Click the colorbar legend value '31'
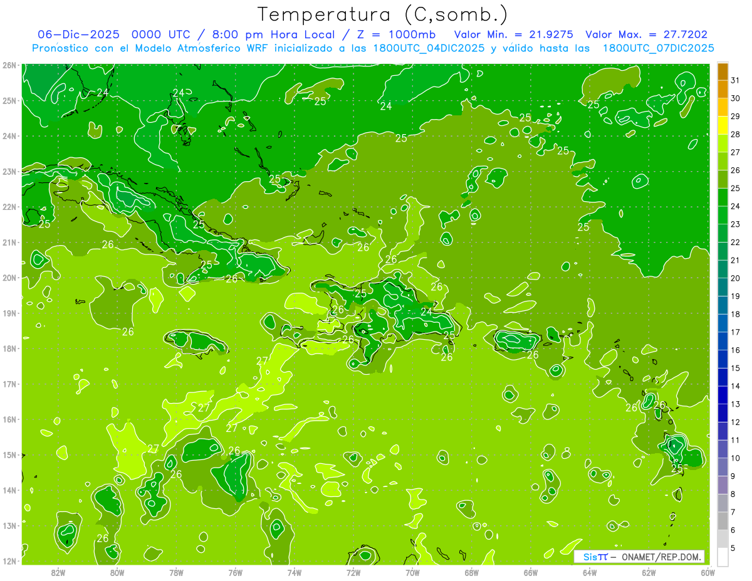This screenshot has height=581, width=752. click(x=736, y=80)
